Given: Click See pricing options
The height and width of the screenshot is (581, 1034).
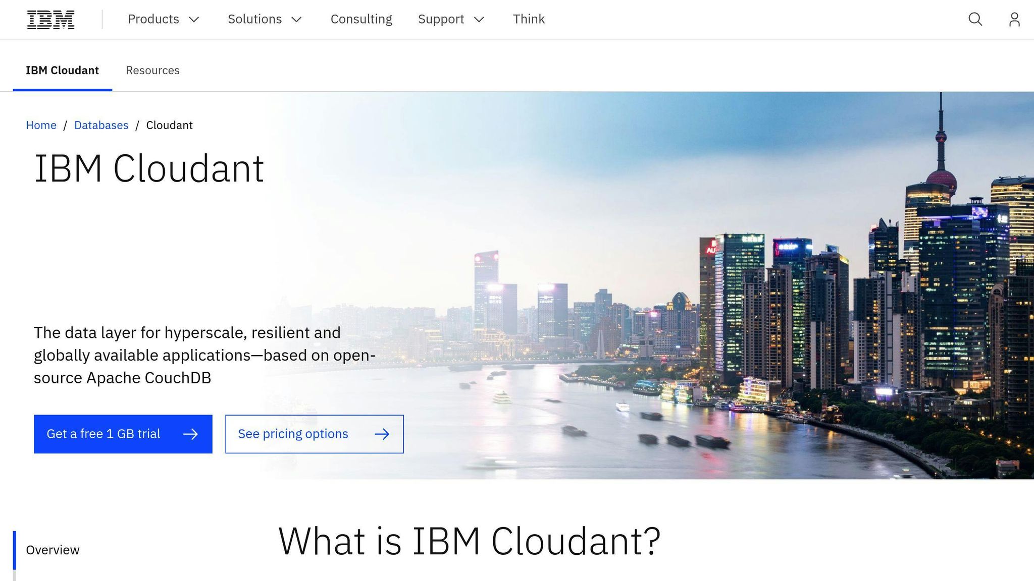Looking at the screenshot, I should 293,434.
